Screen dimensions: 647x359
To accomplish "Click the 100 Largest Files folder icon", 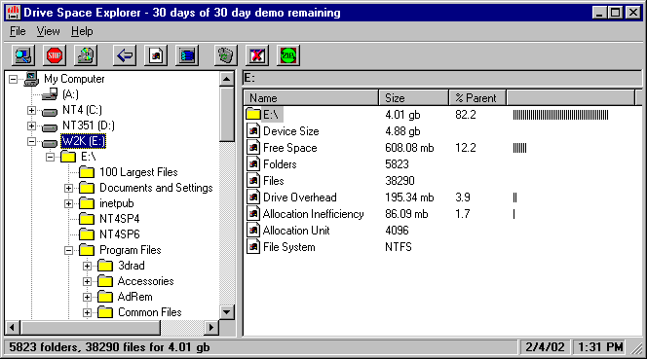I will click(87, 172).
